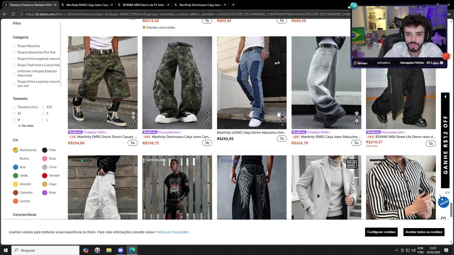The image size is (454, 255).
Task: Open File Explorer from the taskbar
Action: pyautogui.click(x=109, y=250)
